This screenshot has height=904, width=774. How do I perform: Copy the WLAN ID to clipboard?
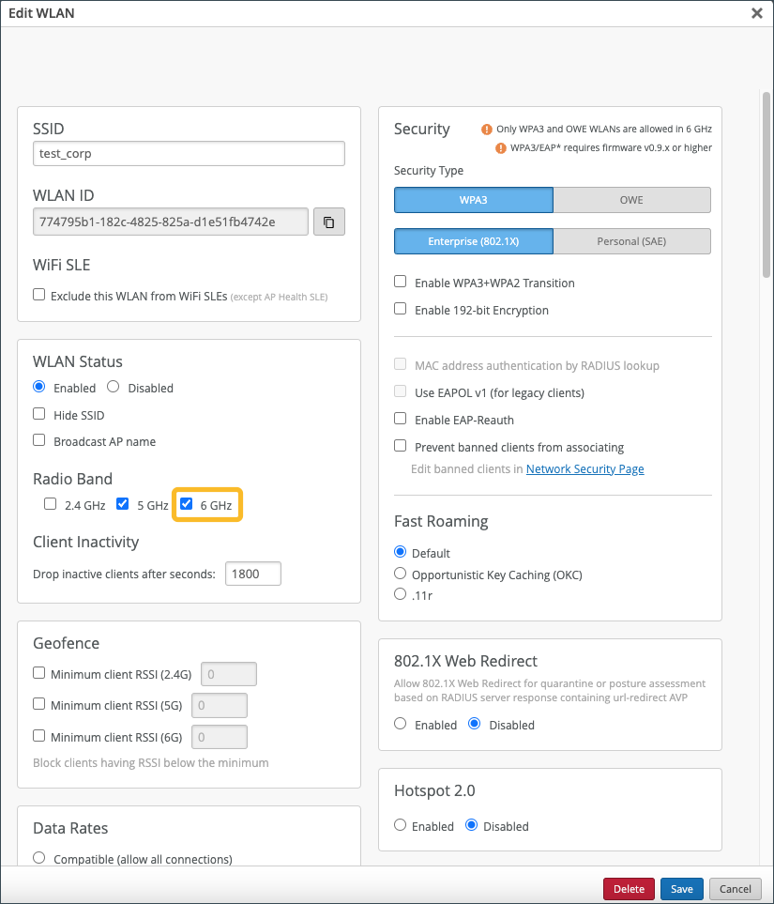pos(329,222)
